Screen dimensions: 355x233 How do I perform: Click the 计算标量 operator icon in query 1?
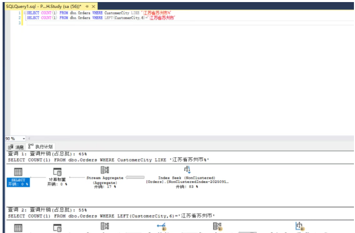pyautogui.click(x=57, y=172)
